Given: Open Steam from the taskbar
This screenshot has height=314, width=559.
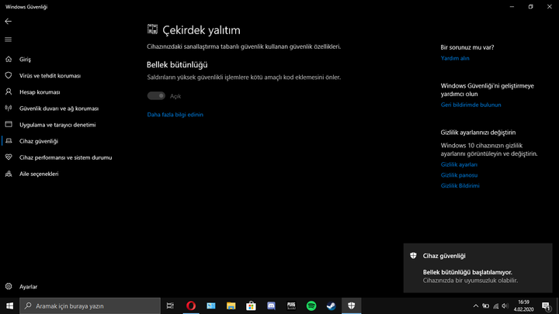Looking at the screenshot, I should 332,305.
